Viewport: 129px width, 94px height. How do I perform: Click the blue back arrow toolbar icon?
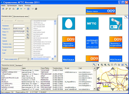[x=21, y=9]
